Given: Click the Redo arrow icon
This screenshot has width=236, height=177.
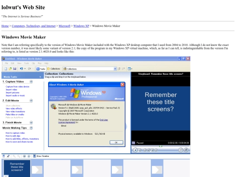Looking at the screenshot, I should (x=29, y=69).
